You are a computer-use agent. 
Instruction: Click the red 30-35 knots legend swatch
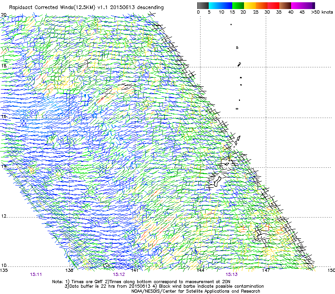coord(273,5)
